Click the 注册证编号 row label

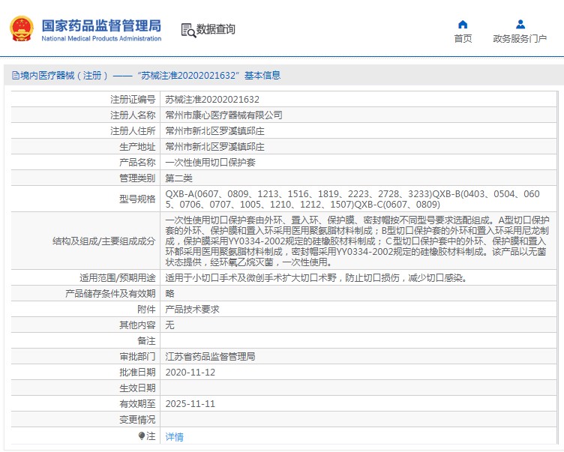[x=133, y=99]
